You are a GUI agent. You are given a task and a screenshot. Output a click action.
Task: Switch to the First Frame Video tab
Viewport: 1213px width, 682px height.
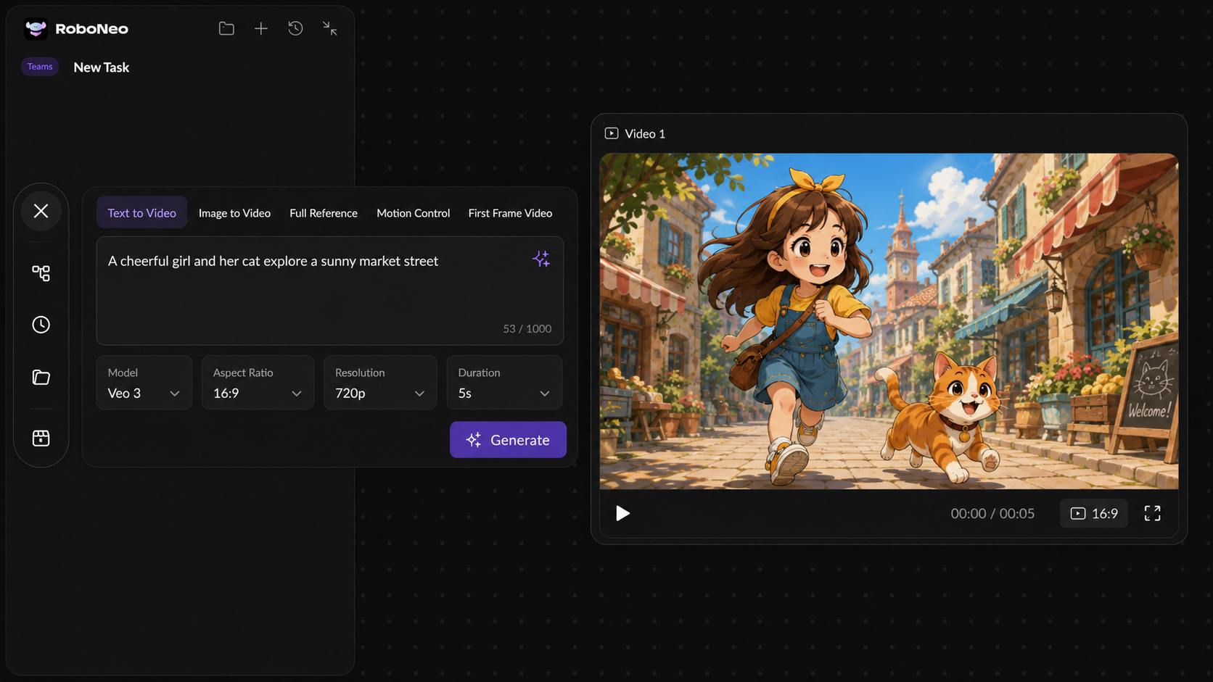[510, 213]
